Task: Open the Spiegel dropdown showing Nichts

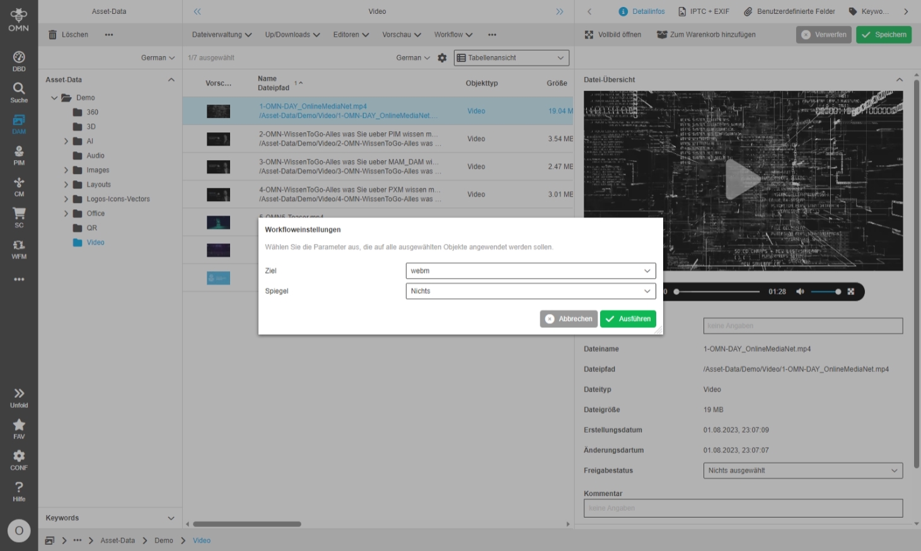Action: click(x=530, y=291)
